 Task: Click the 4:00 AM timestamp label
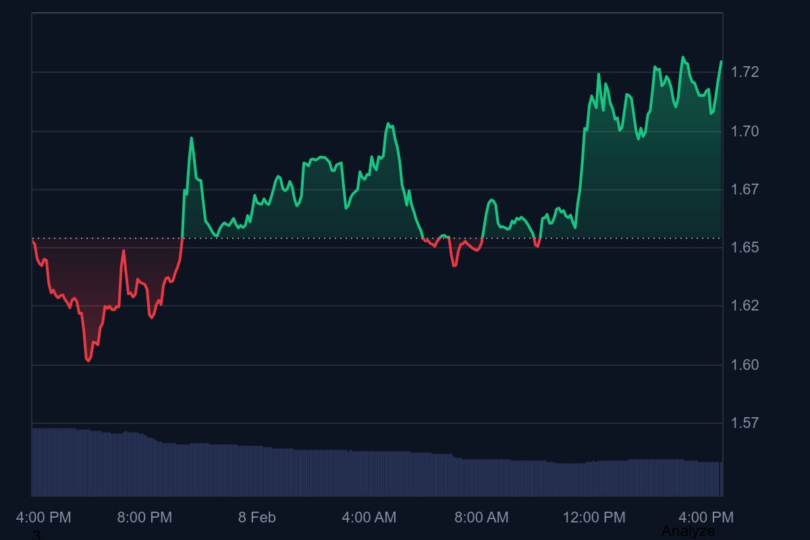point(369,518)
